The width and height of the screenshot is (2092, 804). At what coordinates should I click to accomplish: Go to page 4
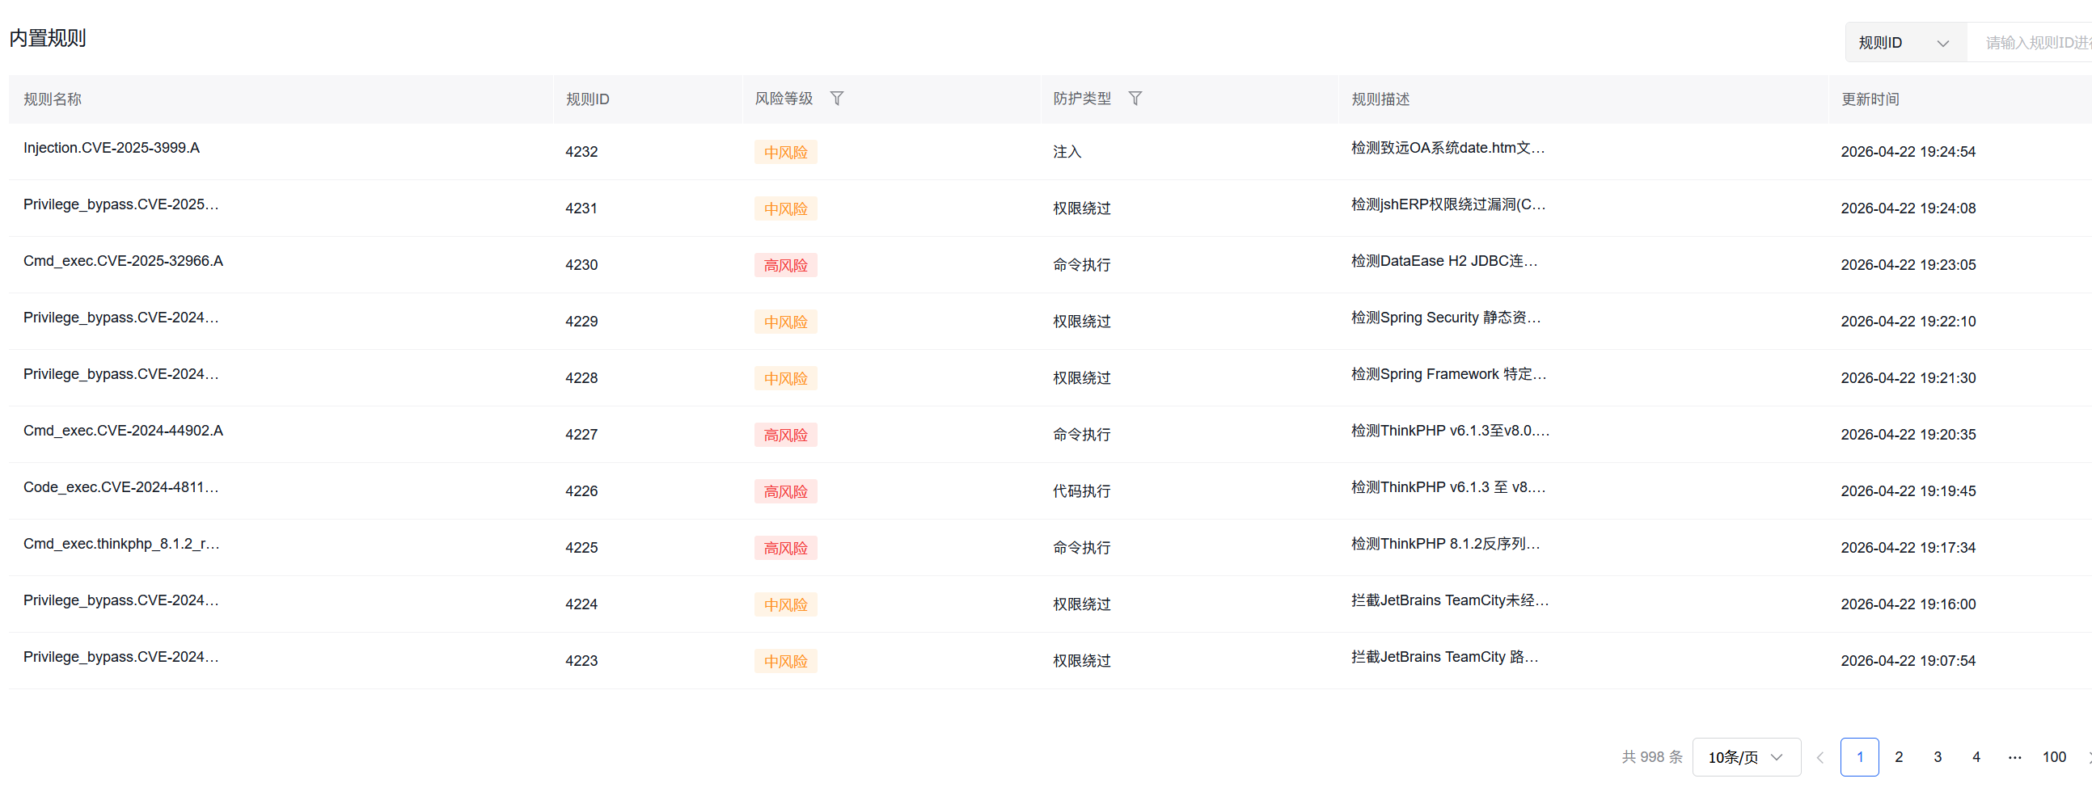pos(1976,756)
